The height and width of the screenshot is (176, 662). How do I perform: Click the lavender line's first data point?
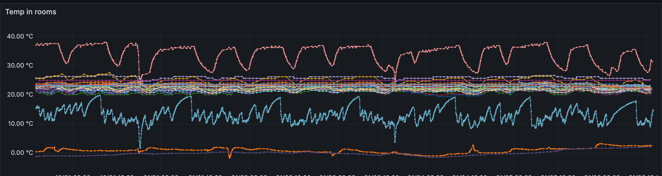point(36,78)
